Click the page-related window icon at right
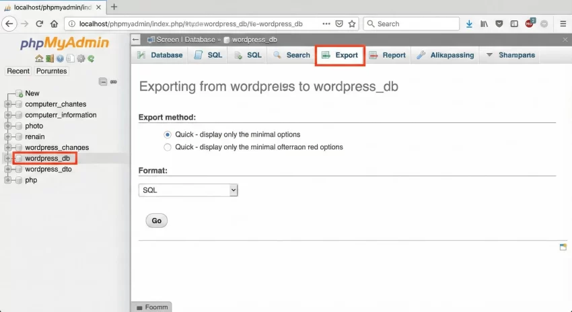The height and width of the screenshot is (312, 572). (x=563, y=247)
